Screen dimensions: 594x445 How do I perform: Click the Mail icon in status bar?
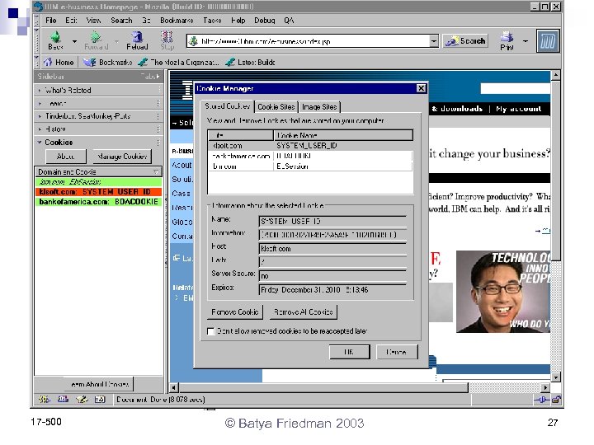(63, 399)
